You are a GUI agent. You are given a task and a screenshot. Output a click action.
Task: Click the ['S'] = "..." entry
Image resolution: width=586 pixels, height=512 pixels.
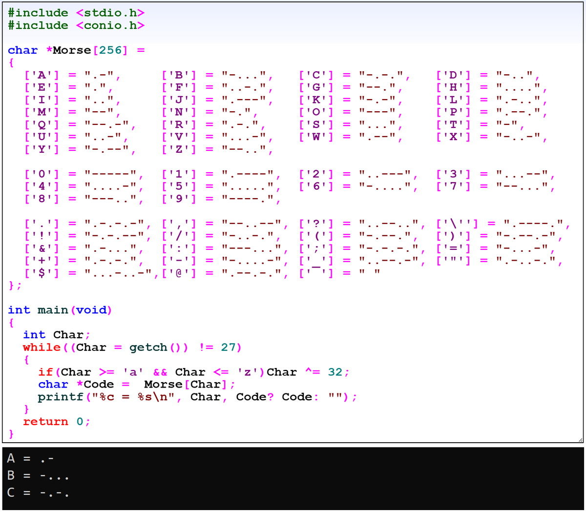point(351,125)
